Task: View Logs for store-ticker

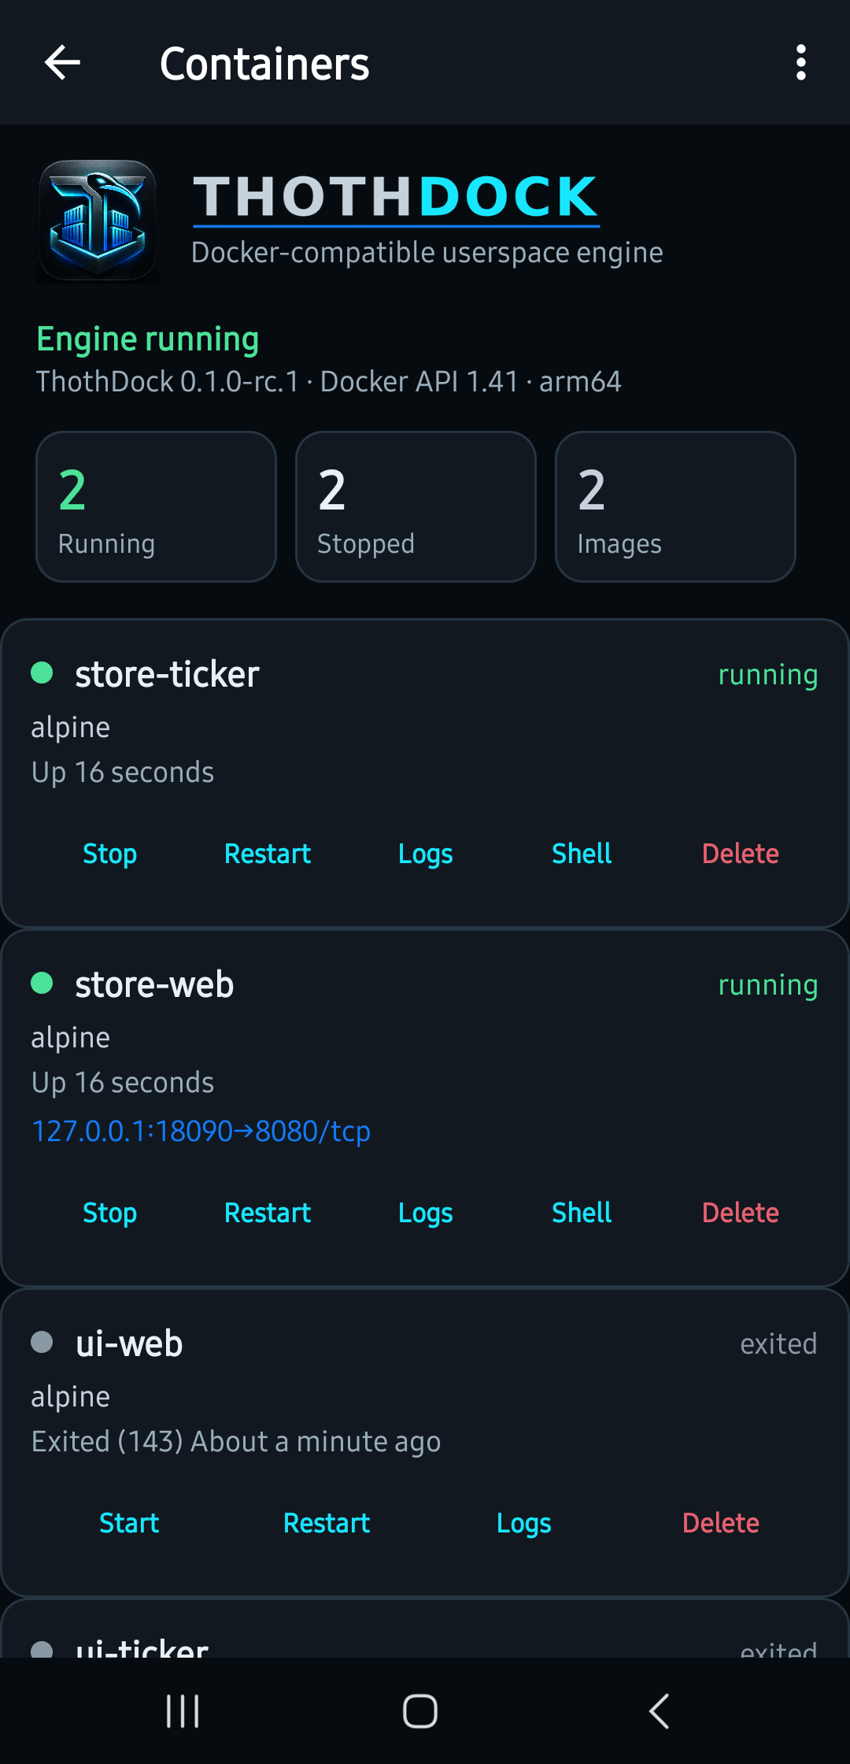Action: coord(425,854)
